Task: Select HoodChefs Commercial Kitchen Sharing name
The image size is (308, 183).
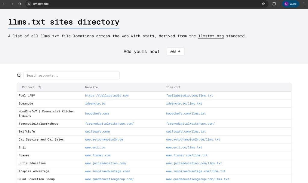Action: point(47,114)
